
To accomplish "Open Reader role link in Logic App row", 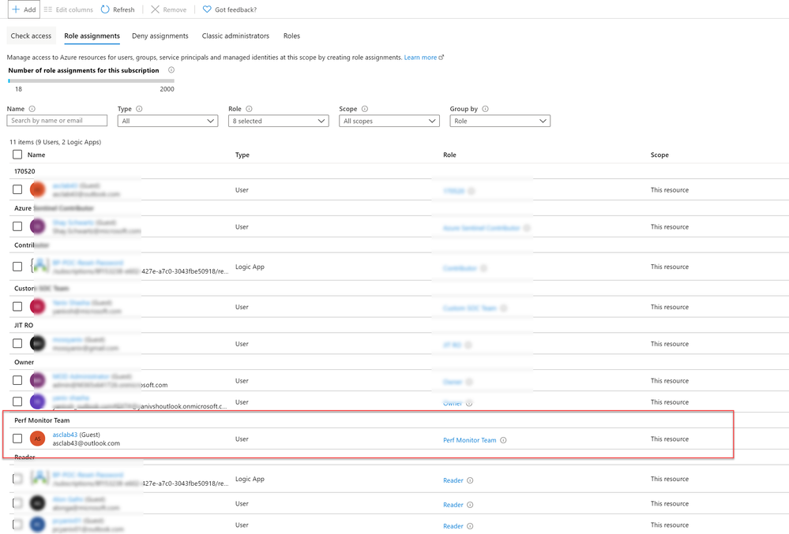I will pos(453,480).
